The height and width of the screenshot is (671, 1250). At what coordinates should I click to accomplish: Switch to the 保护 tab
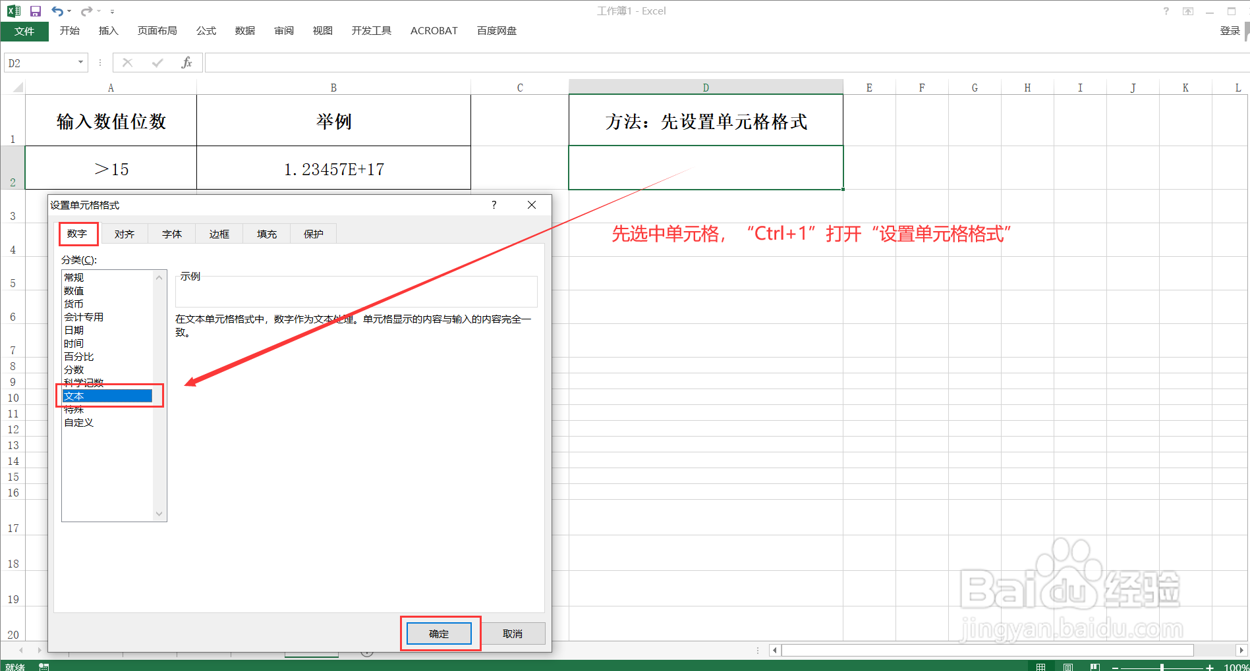click(x=314, y=234)
